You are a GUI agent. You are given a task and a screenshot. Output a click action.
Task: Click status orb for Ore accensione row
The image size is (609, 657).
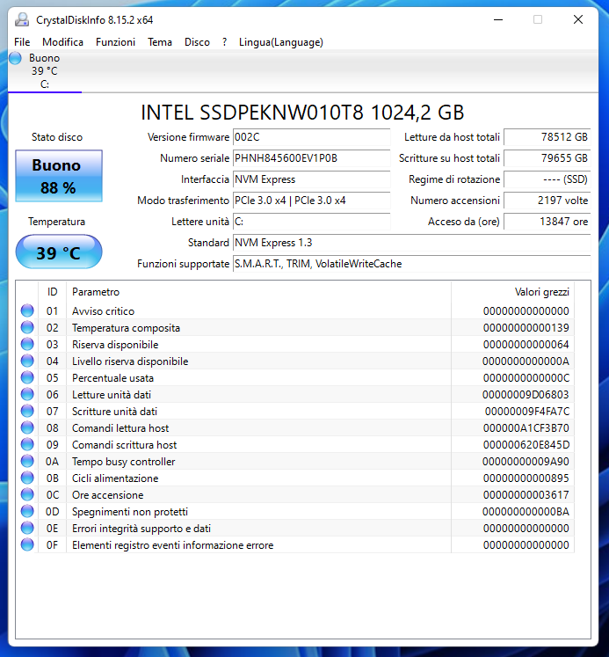[x=27, y=494]
